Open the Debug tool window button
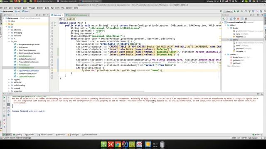This screenshot has height=149, width=266. coord(18,135)
